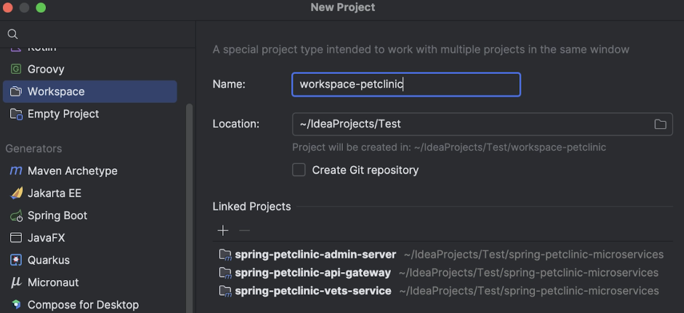Click the Location path field
Screen dimensions: 684x313
tap(482, 124)
